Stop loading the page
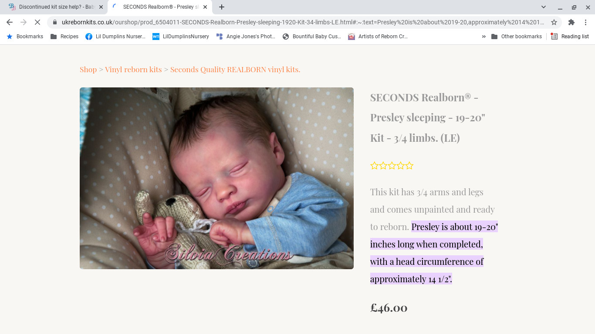Viewport: 595px width, 334px height. coord(37,22)
